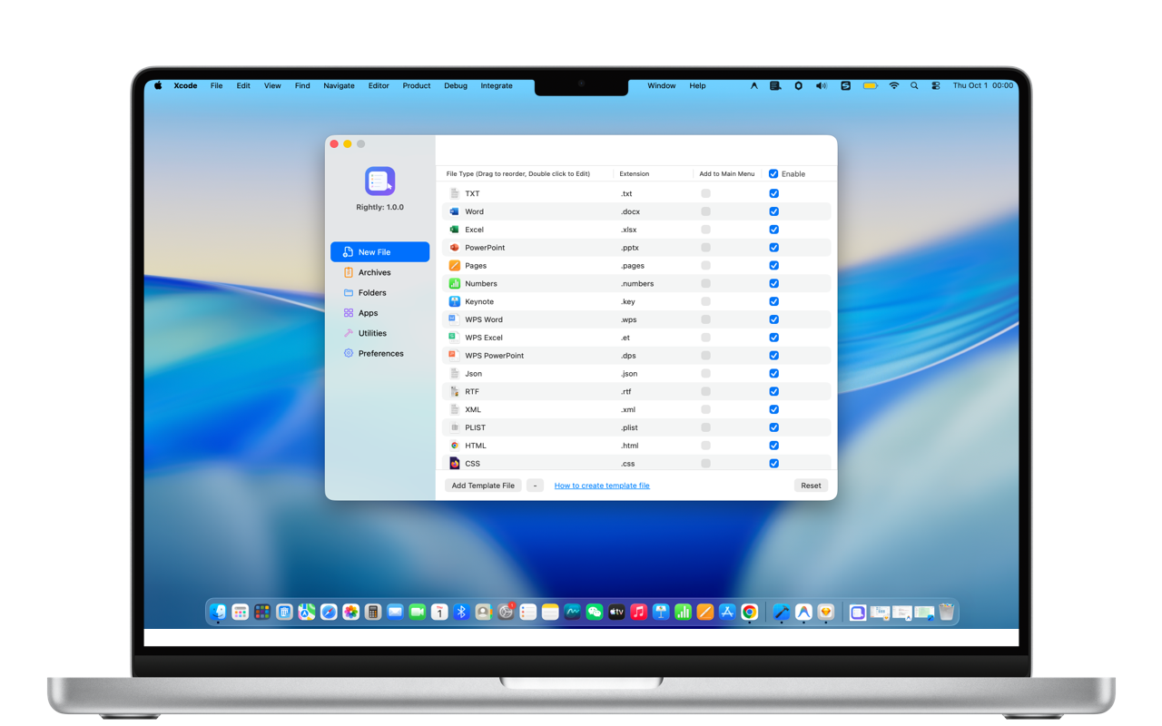The width and height of the screenshot is (1162, 726).
Task: Toggle the Enable header checkbox
Action: pyautogui.click(x=773, y=174)
